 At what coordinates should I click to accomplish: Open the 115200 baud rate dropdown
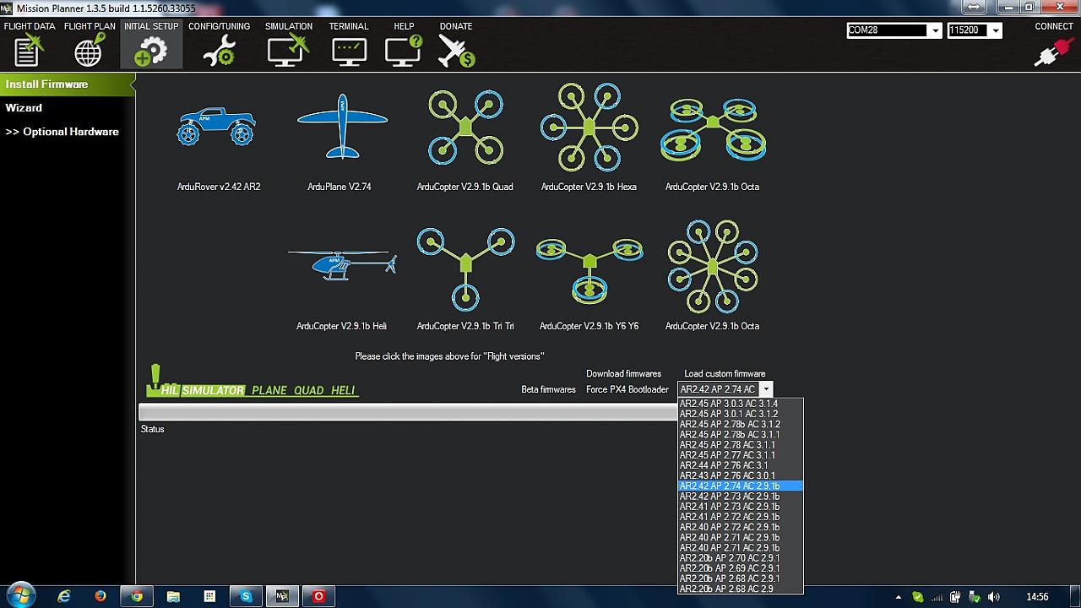[x=996, y=30]
